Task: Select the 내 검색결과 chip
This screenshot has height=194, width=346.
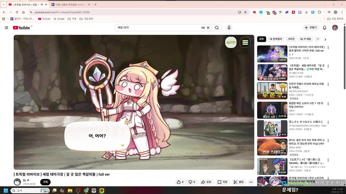Action: point(276,39)
